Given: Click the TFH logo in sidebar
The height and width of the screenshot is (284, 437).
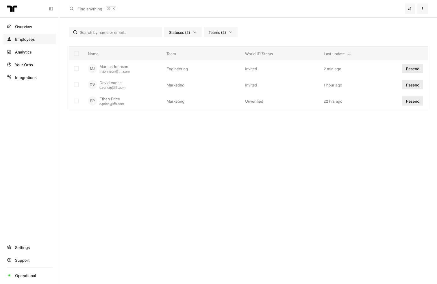Looking at the screenshot, I should pos(12,9).
